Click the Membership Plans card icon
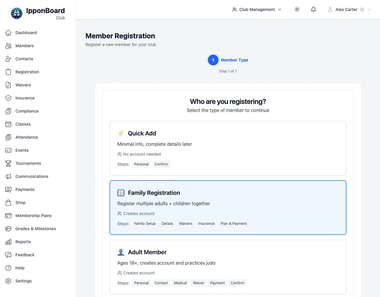 click(8, 216)
